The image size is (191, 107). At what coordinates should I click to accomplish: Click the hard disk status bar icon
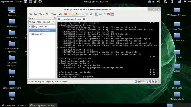point(135,81)
